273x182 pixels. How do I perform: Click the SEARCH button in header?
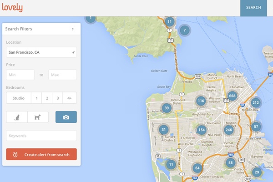[253, 8]
